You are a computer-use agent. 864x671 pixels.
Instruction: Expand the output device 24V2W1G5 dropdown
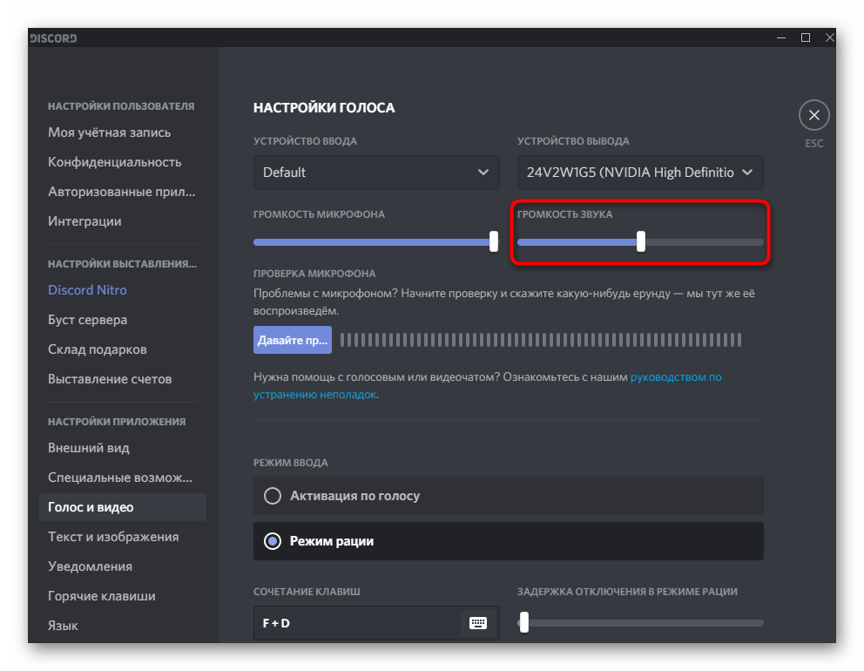pos(640,173)
